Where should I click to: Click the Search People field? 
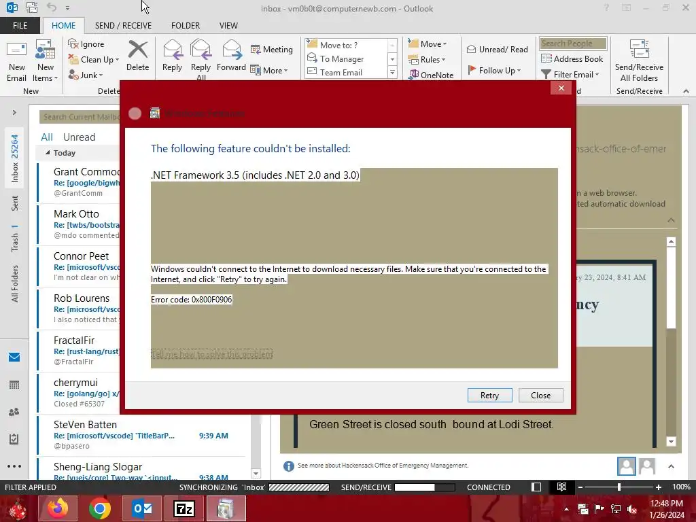pyautogui.click(x=573, y=43)
